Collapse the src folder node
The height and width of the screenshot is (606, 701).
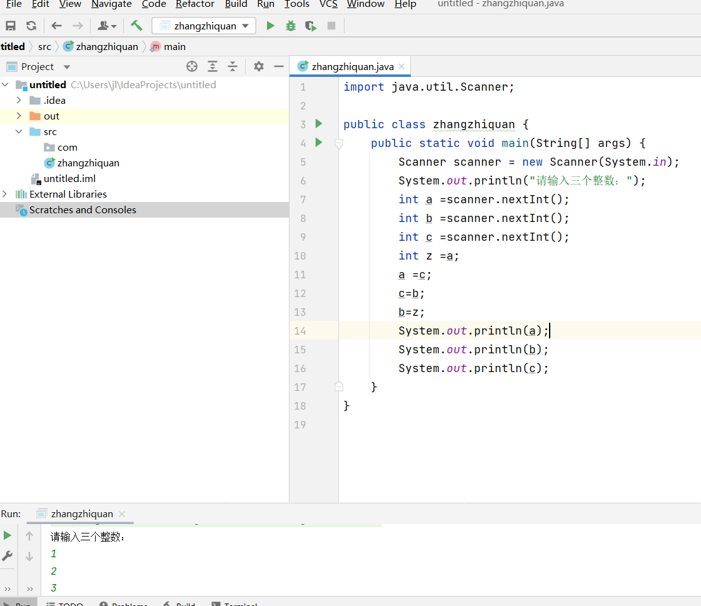click(x=19, y=131)
